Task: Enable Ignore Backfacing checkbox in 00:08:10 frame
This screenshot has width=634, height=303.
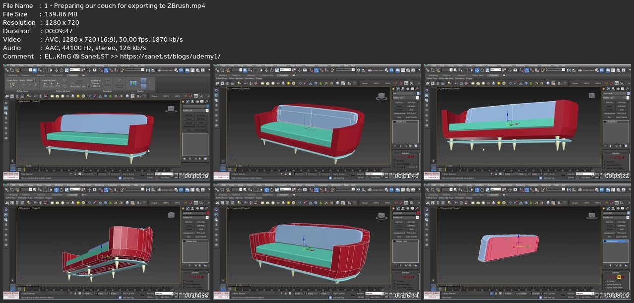Action: 605,285
